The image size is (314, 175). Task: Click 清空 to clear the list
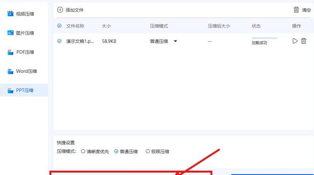pos(306,10)
